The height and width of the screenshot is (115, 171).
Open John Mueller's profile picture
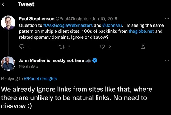pyautogui.click(x=8, y=64)
